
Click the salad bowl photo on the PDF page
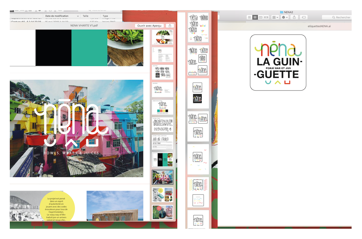pyautogui.click(x=125, y=48)
